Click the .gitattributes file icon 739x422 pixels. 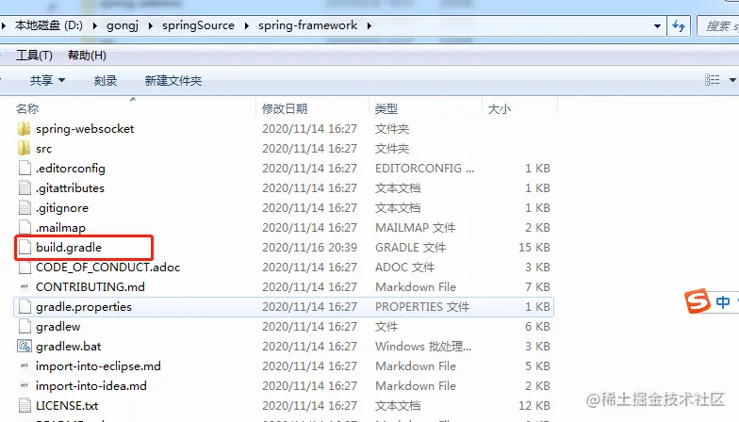(x=25, y=188)
